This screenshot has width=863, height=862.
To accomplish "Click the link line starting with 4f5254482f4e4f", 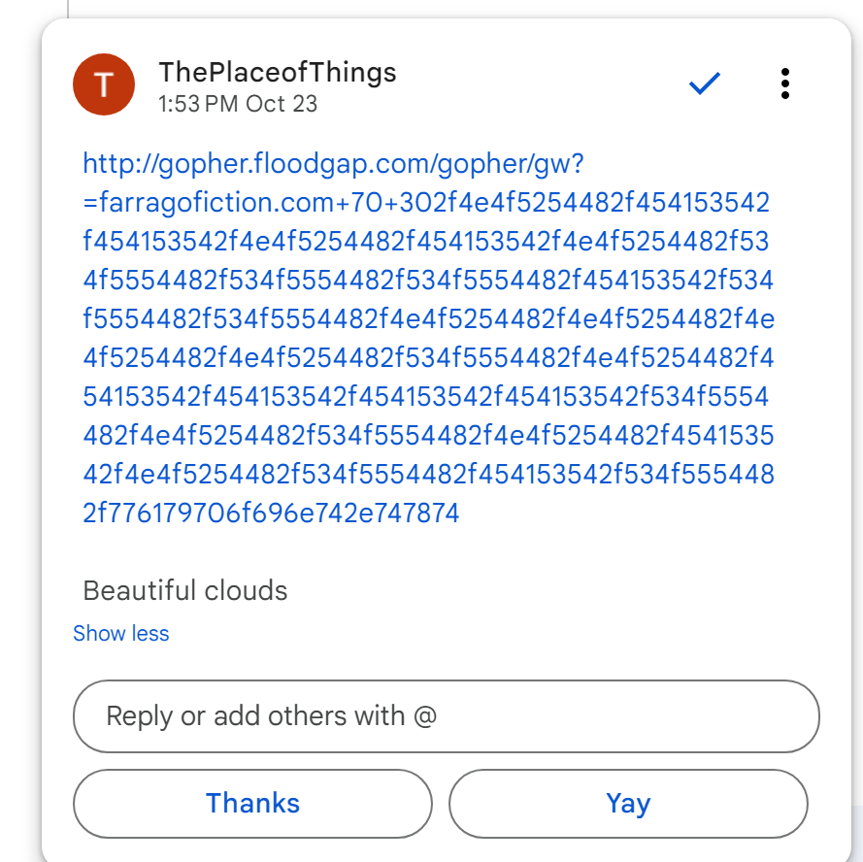I will pyautogui.click(x=428, y=358).
